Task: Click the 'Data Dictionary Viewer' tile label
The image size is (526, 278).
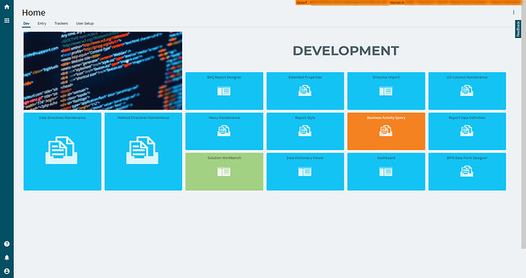Action: point(305,158)
